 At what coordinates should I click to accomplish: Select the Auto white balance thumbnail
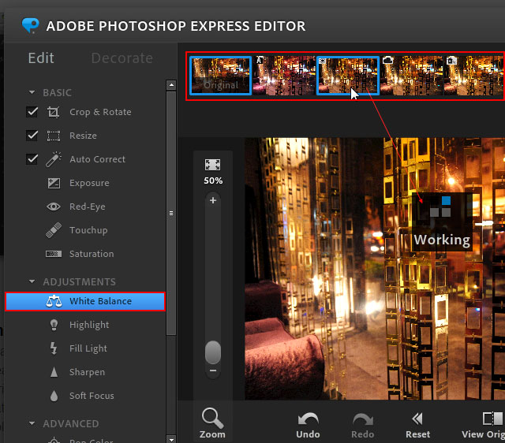coord(284,76)
